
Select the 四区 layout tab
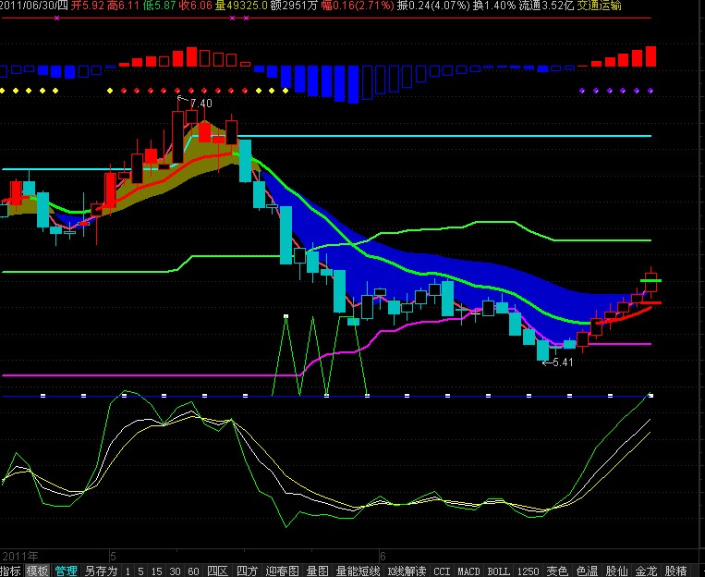pos(218,571)
